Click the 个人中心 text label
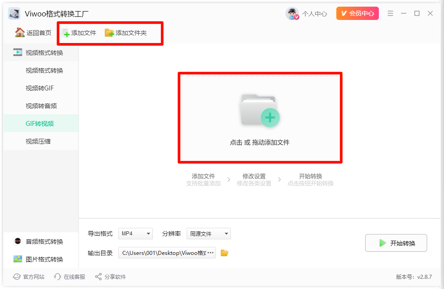The image size is (444, 289). (315, 14)
